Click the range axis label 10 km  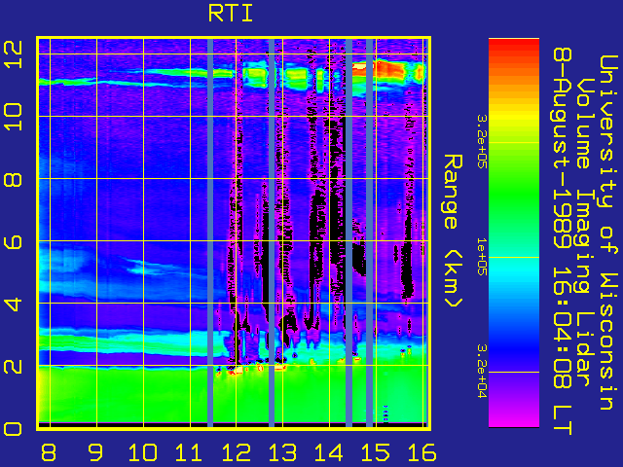coord(13,117)
